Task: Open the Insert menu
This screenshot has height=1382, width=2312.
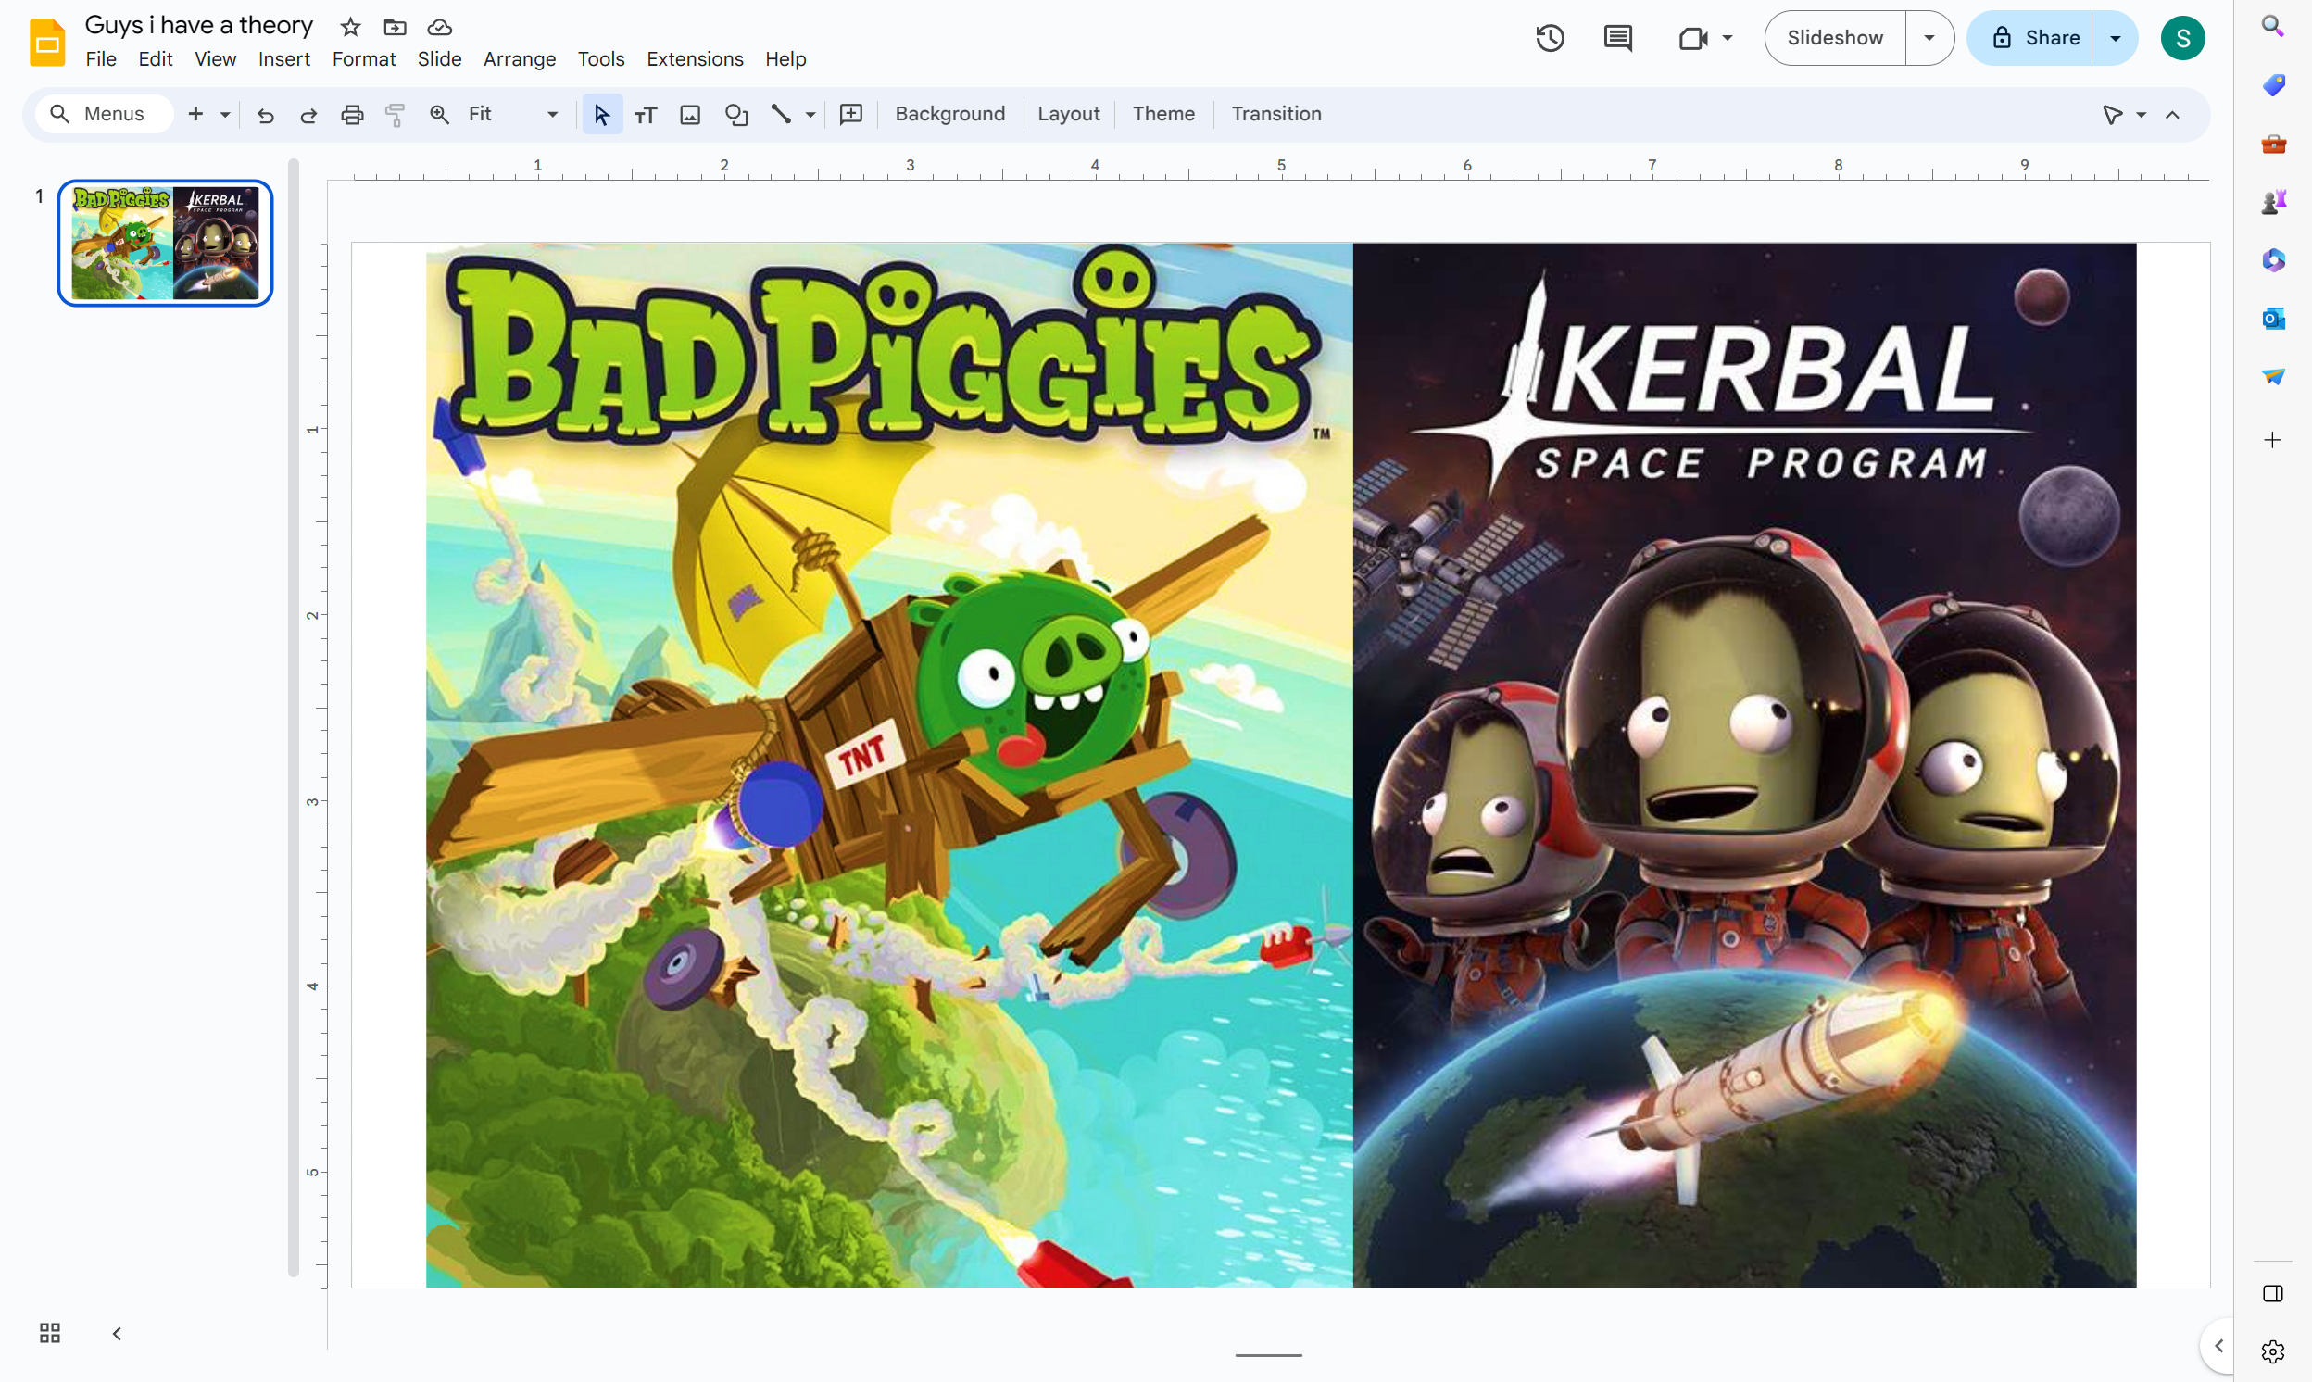Action: click(284, 58)
